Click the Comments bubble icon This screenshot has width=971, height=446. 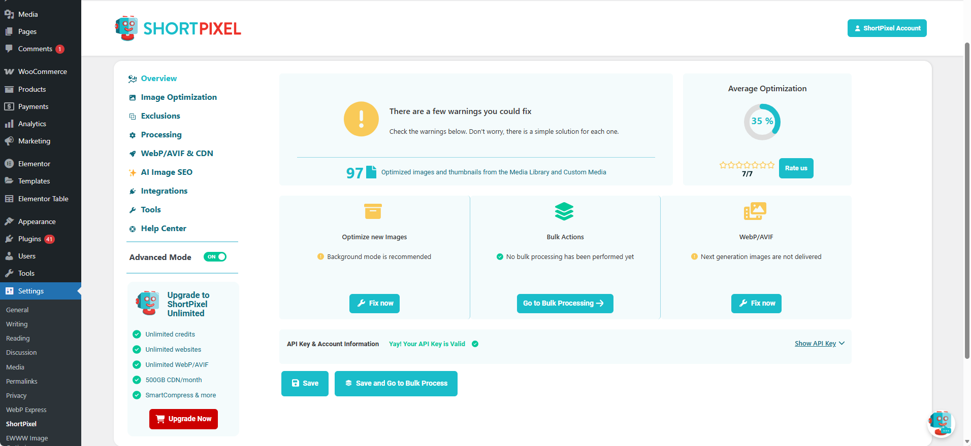click(9, 49)
